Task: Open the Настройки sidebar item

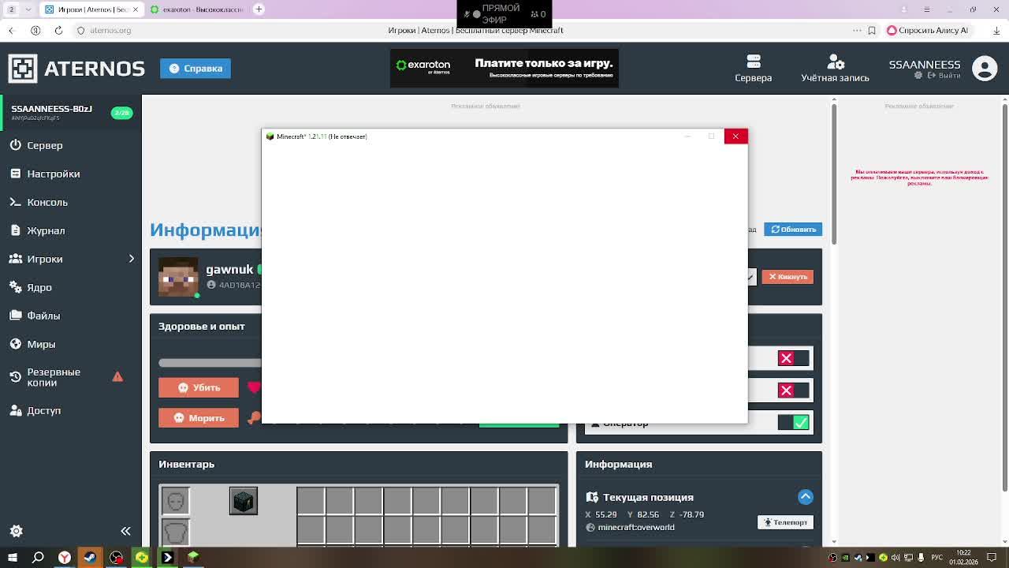Action: [x=45, y=174]
